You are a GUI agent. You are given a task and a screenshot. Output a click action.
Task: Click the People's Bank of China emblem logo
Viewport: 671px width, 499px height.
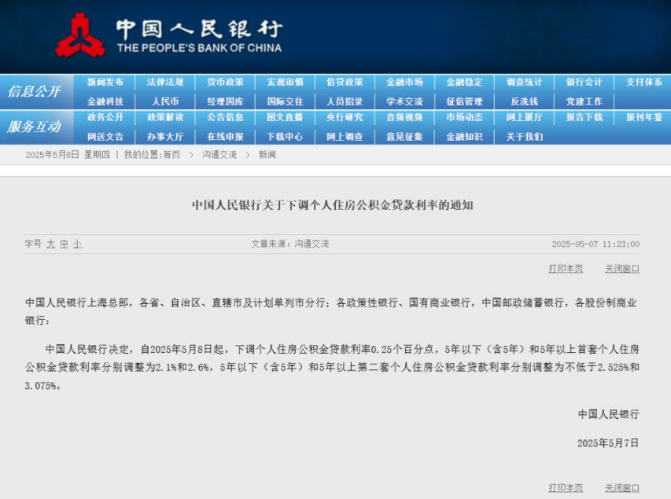tap(80, 35)
